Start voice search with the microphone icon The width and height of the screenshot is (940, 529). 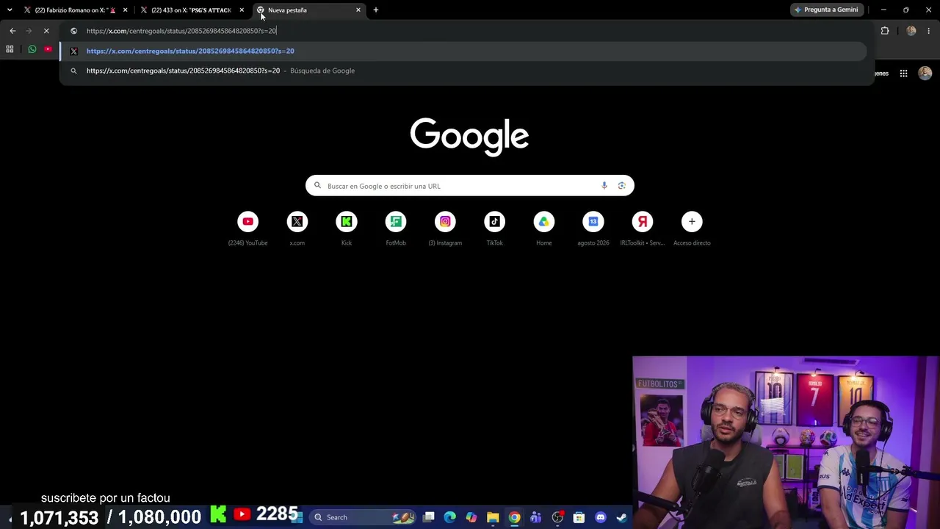click(x=604, y=186)
